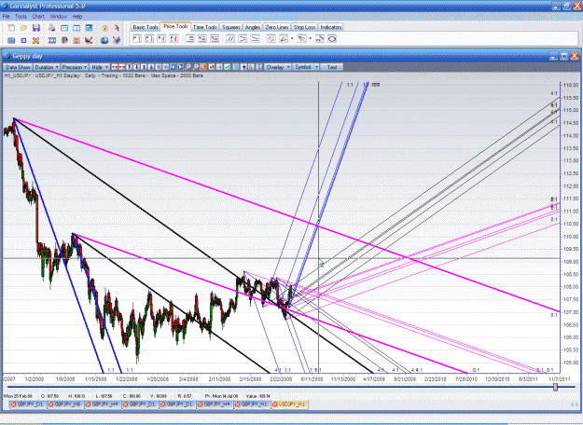Open the Tools menu
Screen dimensions: 583x425
[21, 17]
